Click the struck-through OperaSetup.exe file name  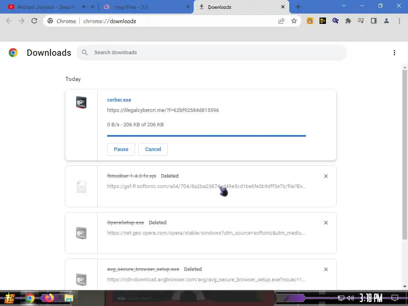[x=126, y=223]
